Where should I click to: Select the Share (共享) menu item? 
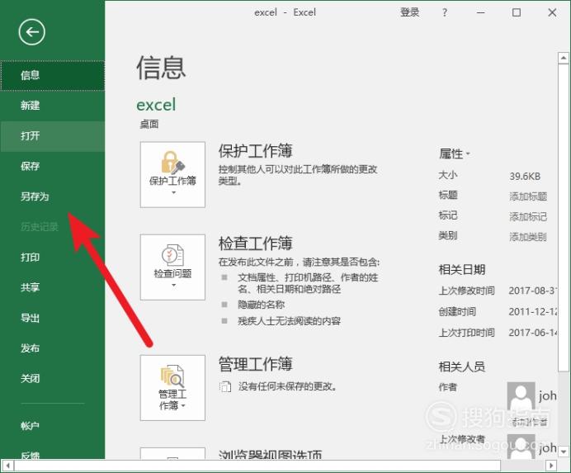coord(53,287)
